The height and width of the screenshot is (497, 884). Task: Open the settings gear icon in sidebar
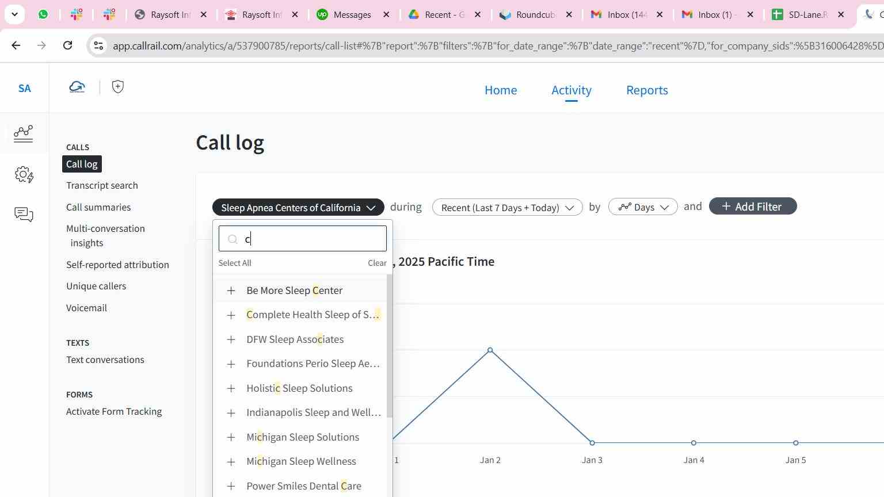tap(24, 175)
